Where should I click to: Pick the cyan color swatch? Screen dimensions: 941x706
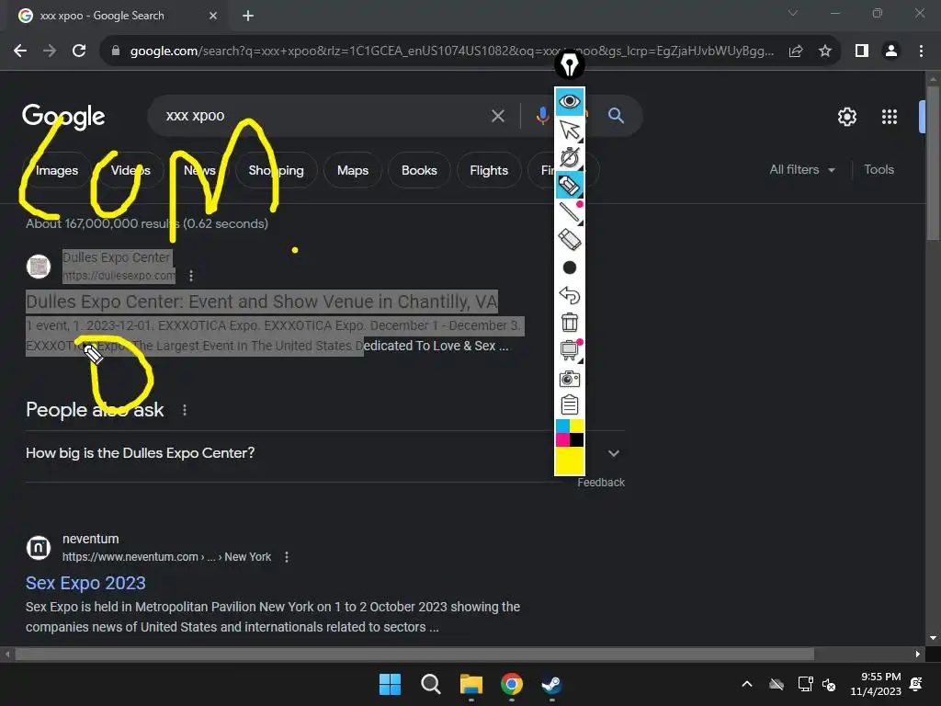coord(562,427)
